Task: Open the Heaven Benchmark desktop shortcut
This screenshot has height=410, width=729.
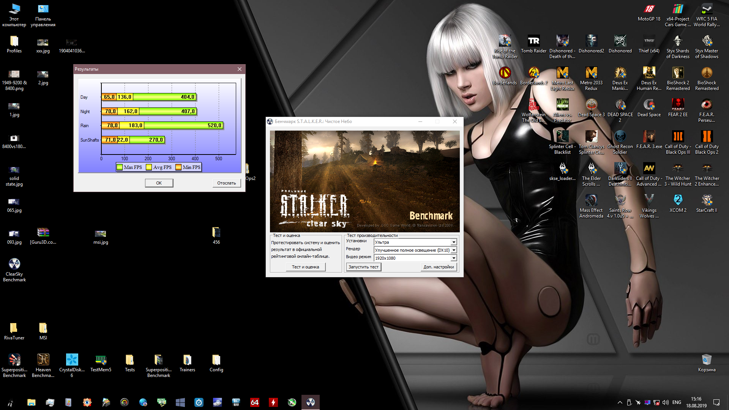Action: coord(43,360)
